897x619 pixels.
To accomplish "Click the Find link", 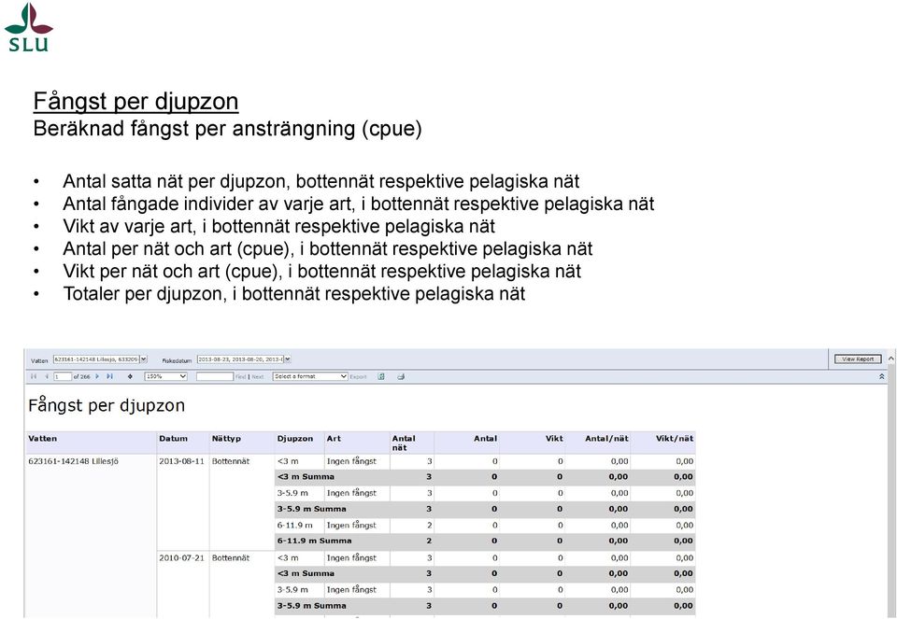I will coord(240,376).
